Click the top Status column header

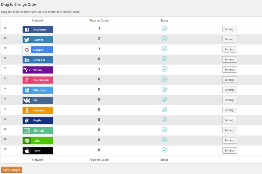(164, 20)
